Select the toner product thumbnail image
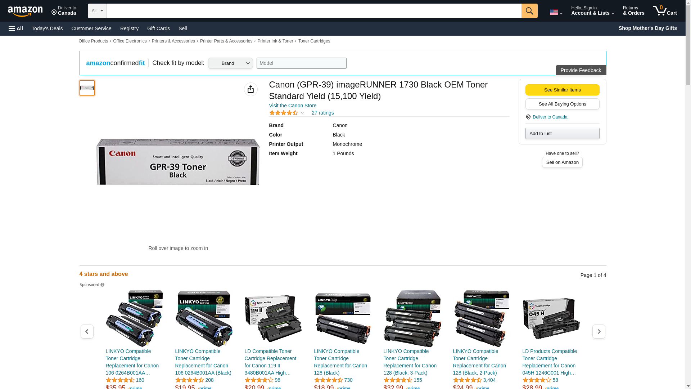 click(87, 88)
